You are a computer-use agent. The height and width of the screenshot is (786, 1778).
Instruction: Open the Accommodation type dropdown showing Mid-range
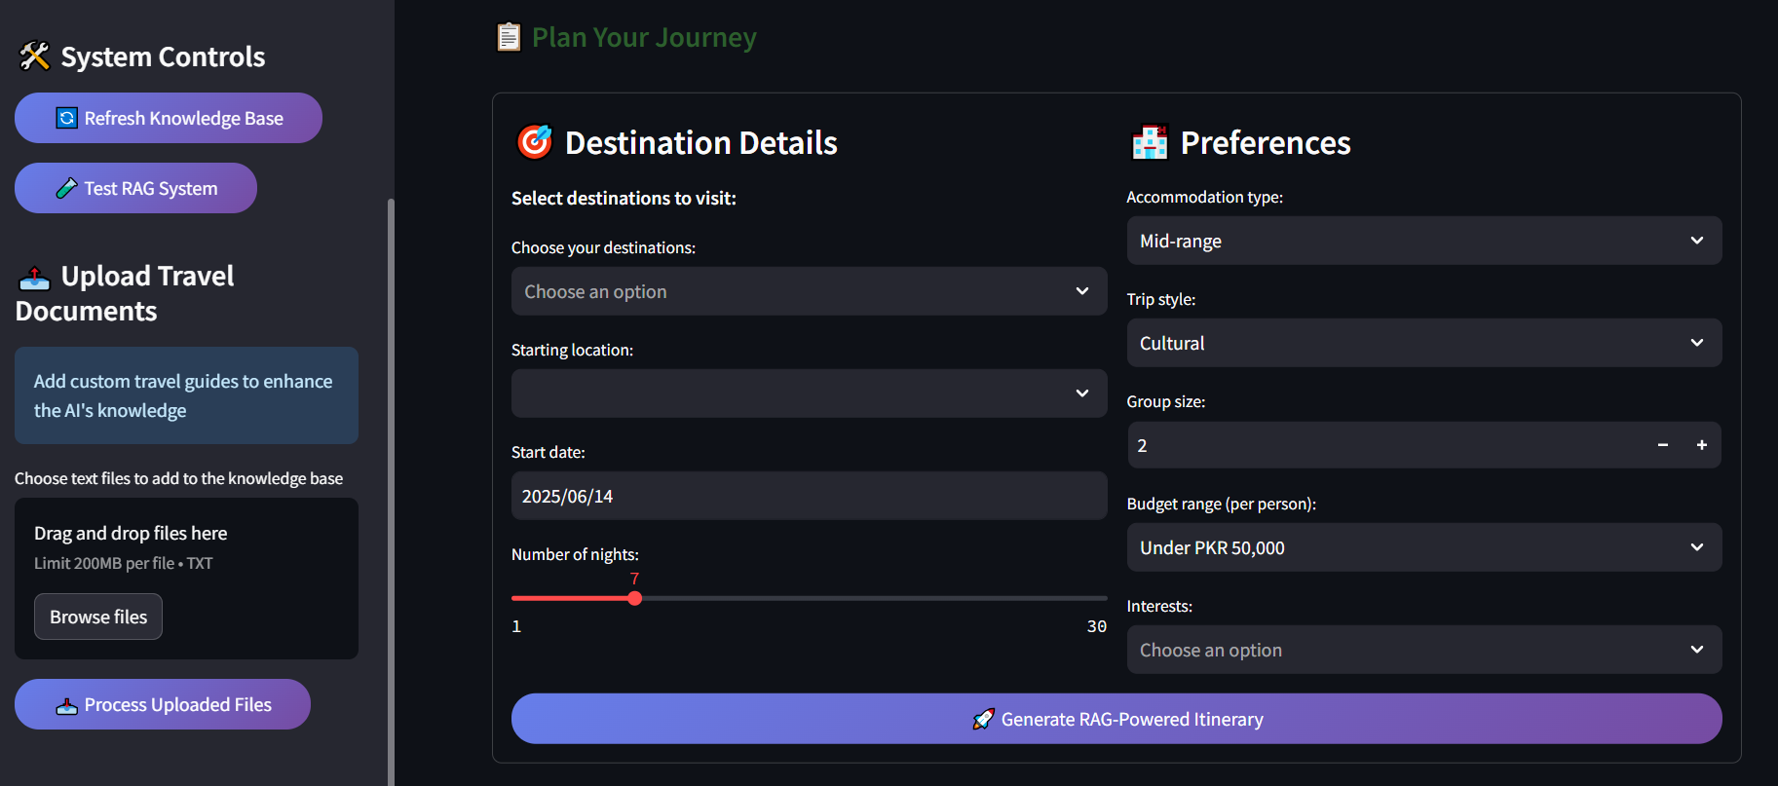click(x=1423, y=241)
